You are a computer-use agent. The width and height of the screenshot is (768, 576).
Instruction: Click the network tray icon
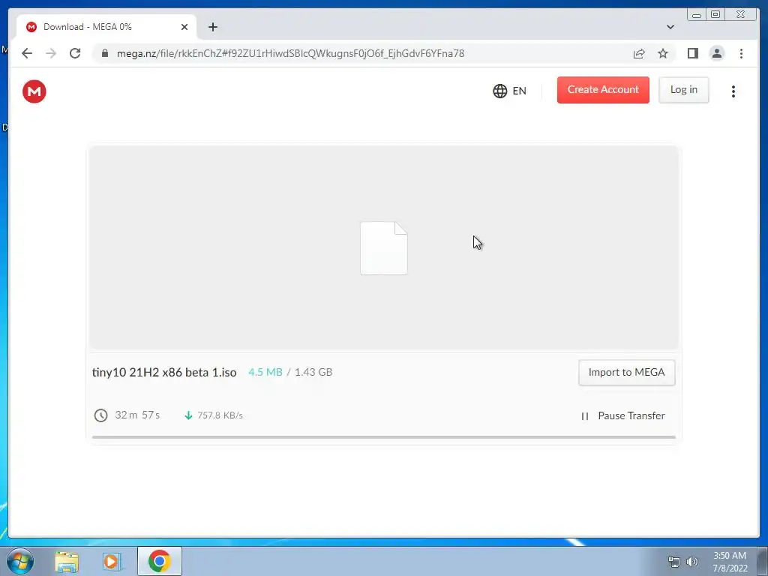(674, 562)
